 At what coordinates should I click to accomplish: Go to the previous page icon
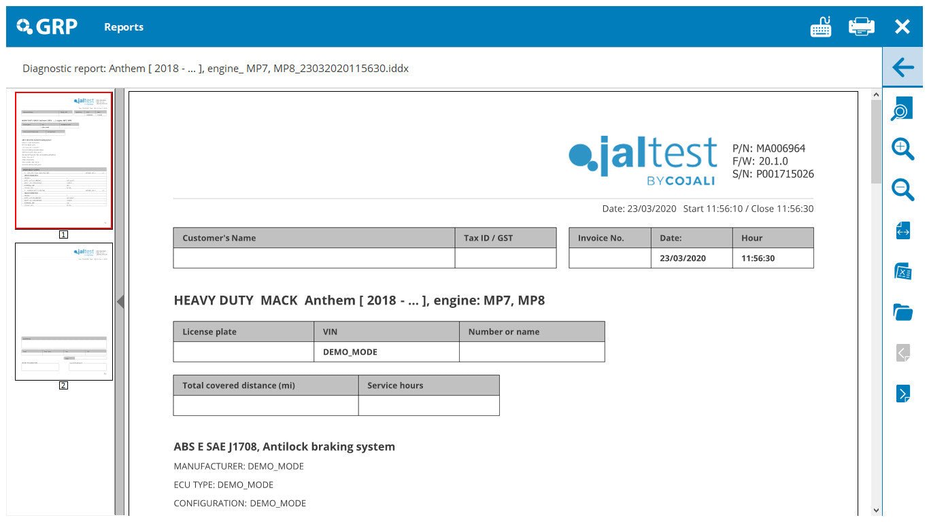[x=903, y=352]
